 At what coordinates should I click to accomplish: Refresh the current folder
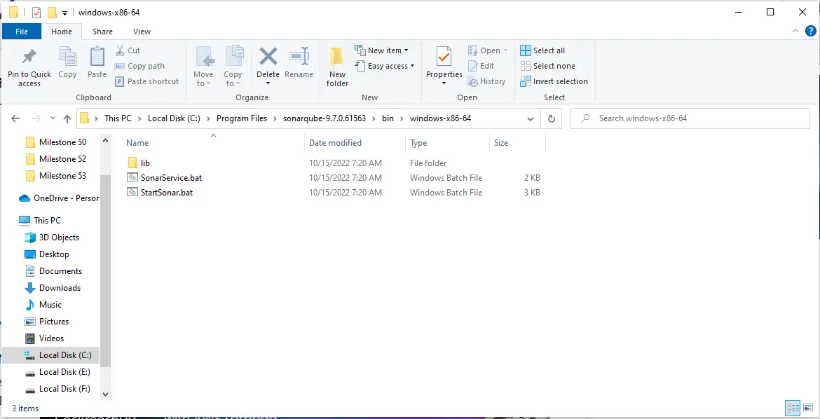tap(551, 118)
